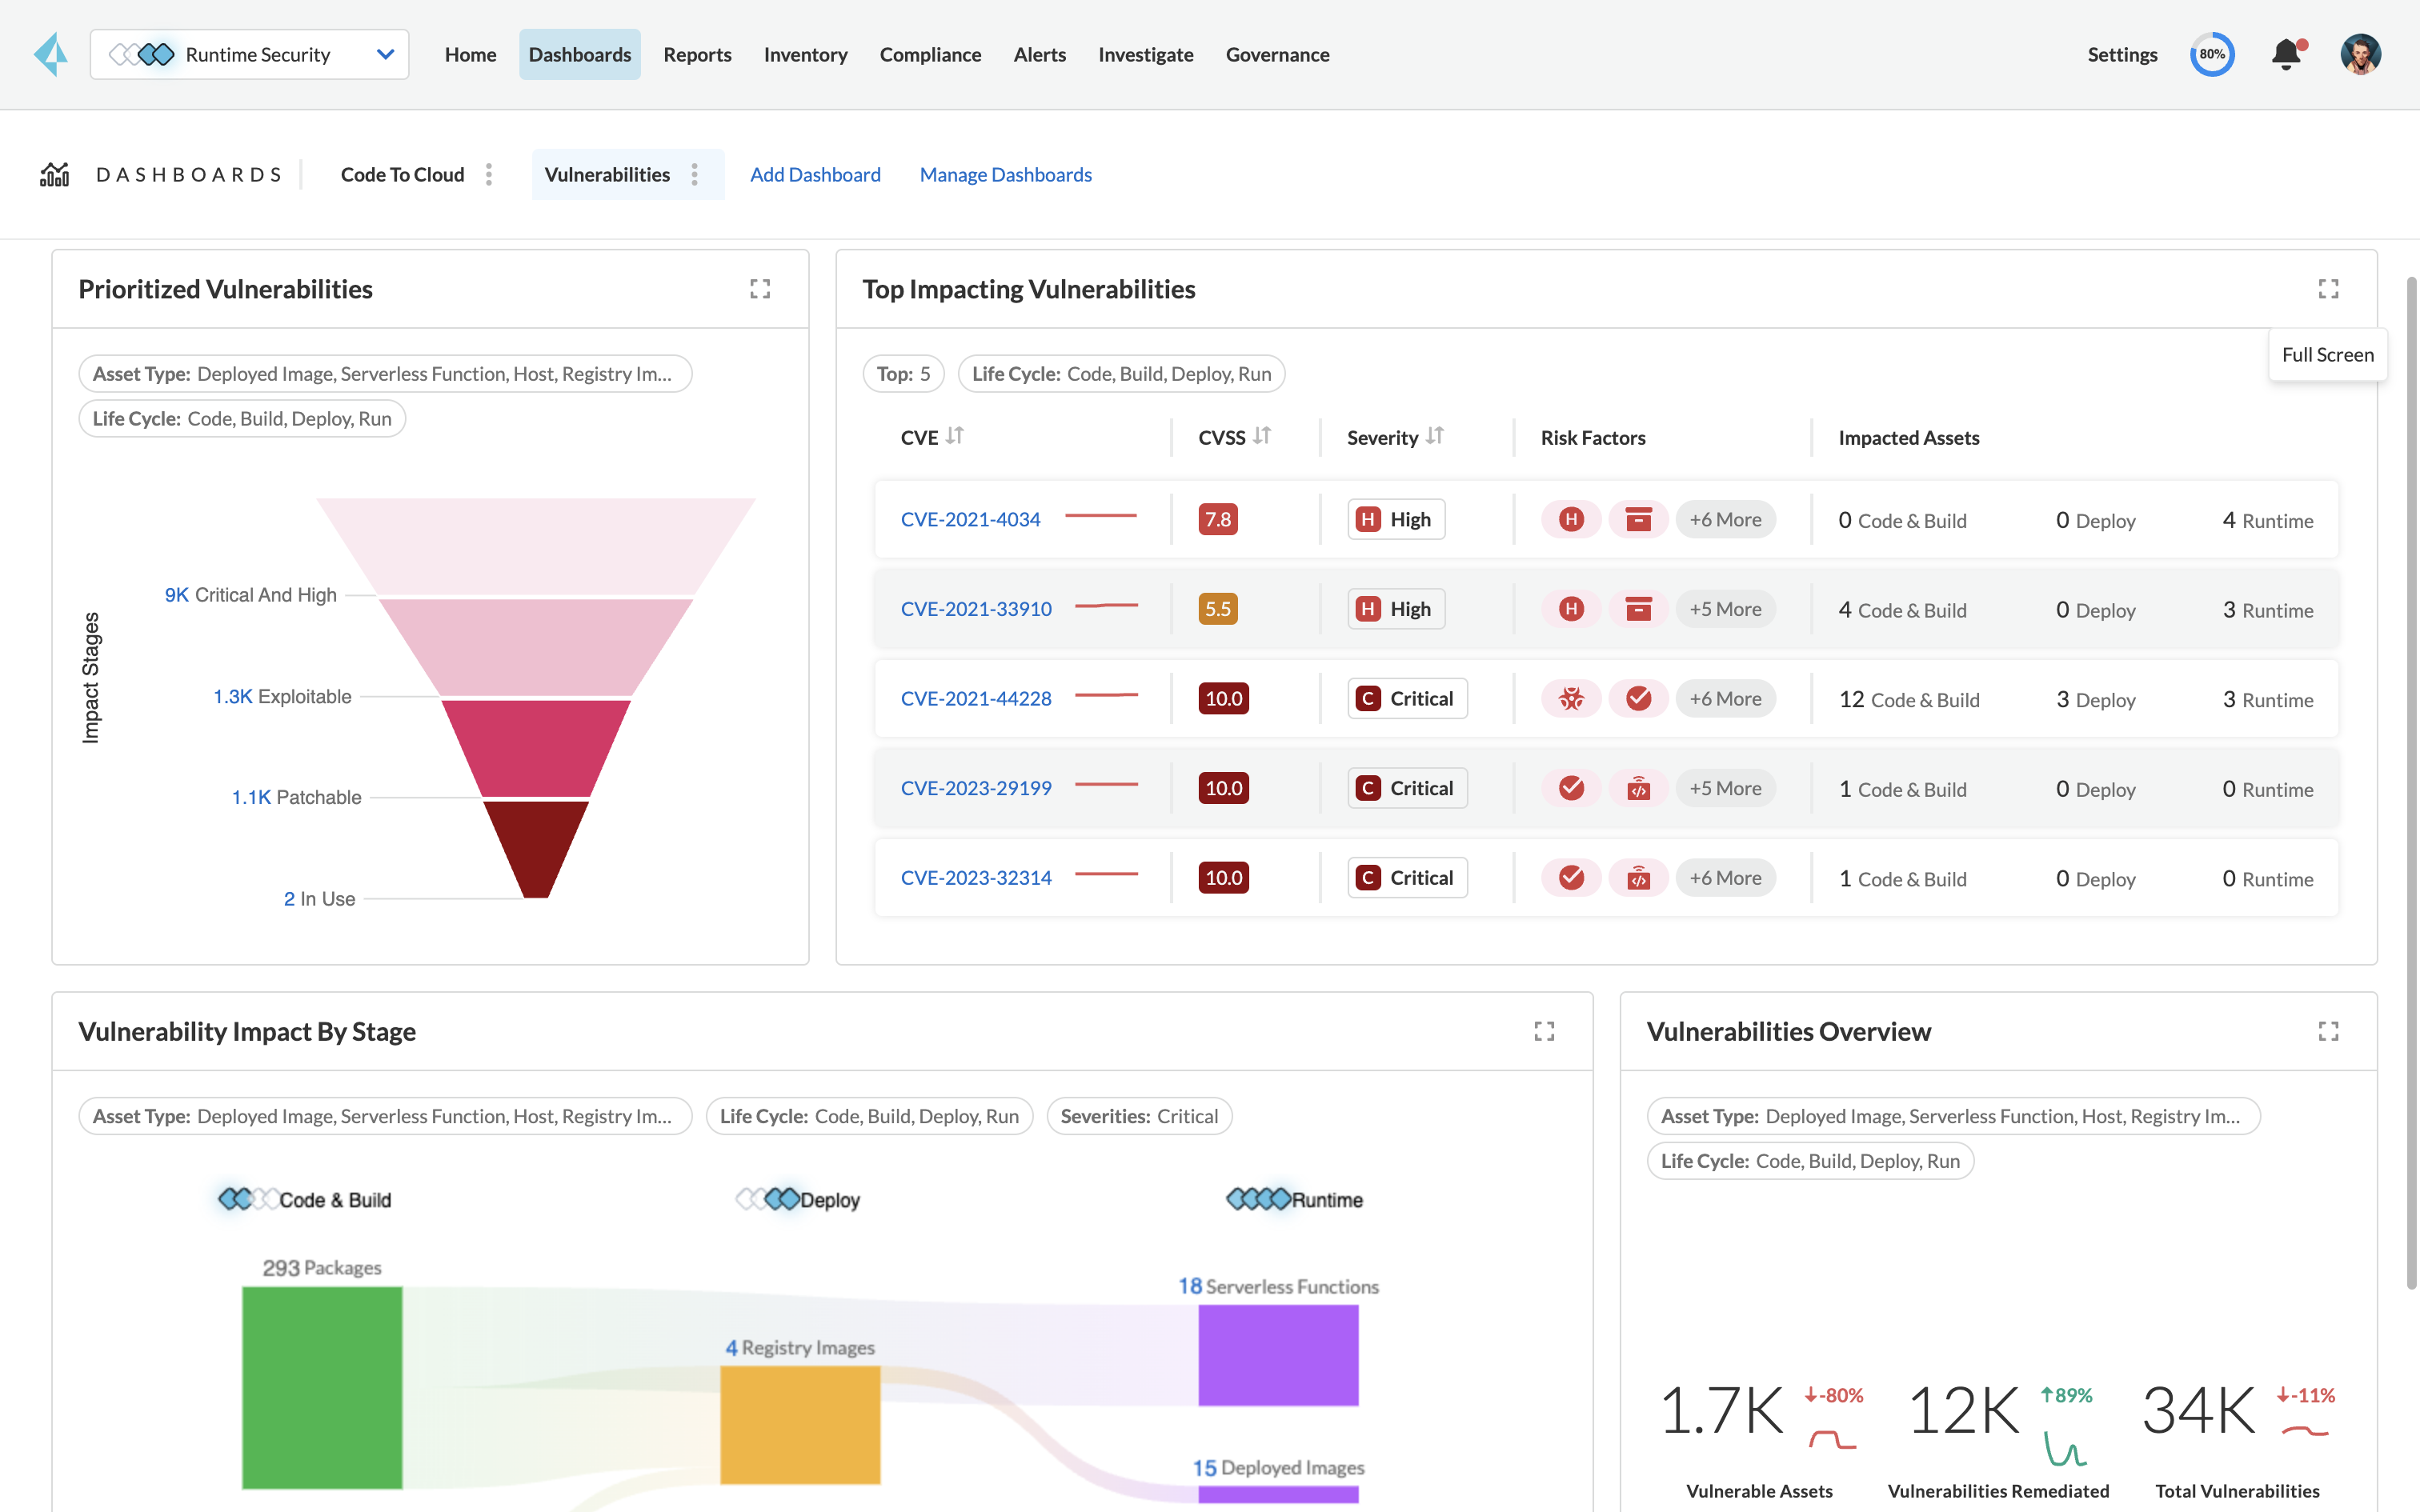This screenshot has height=1512, width=2420.
Task: Click the 80% progress ring indicator
Action: coord(2213,54)
